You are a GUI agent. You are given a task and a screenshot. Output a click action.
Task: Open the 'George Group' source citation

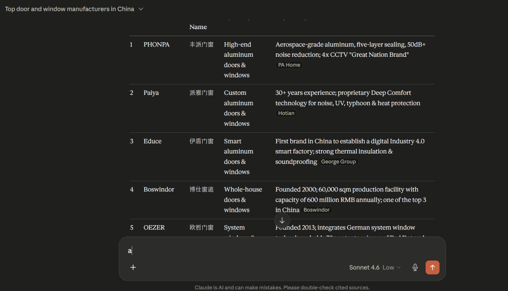point(338,161)
